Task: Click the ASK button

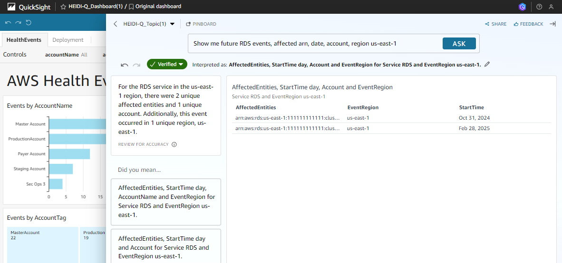Action: click(459, 44)
